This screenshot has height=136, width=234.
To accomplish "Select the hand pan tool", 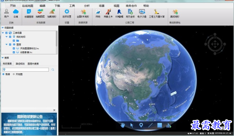I will tap(123, 125).
